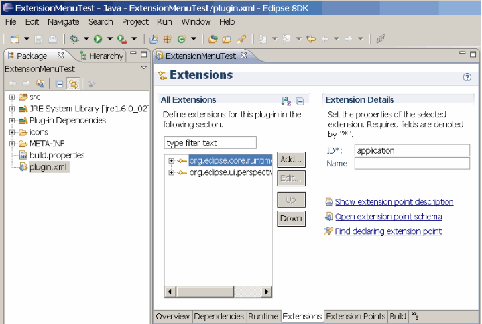482x324 pixels.
Task: Open the New Java Class dropdown arrow
Action: (x=194, y=38)
